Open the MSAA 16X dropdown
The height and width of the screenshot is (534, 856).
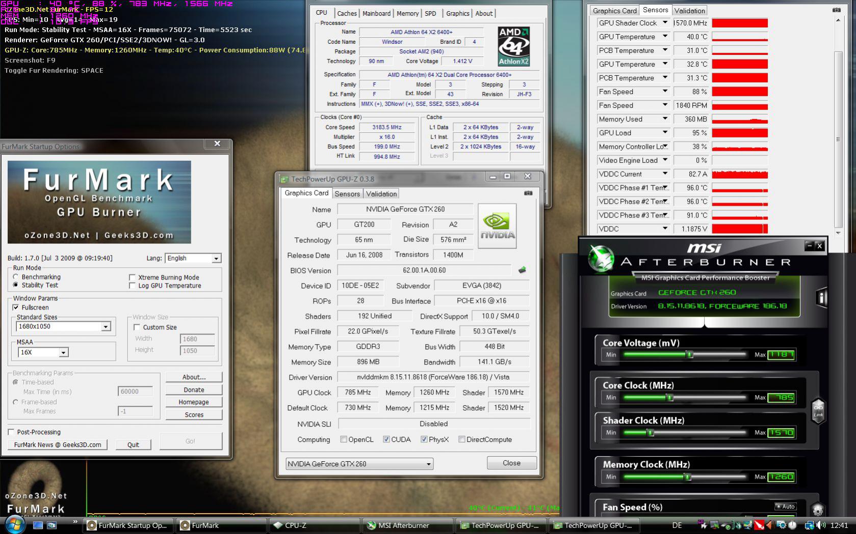point(63,352)
